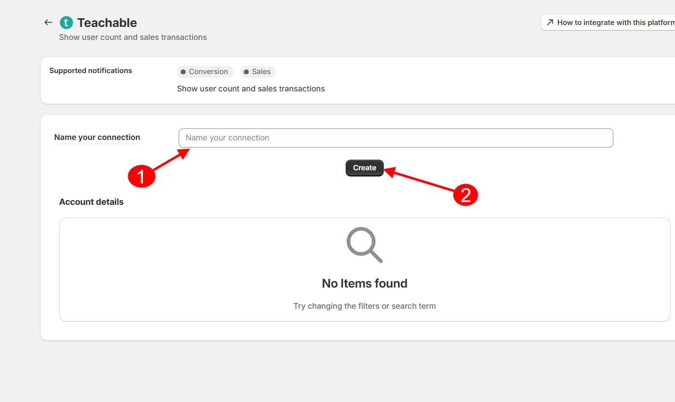
Task: Click the dotted-underlined Name your connection label
Action: [97, 138]
